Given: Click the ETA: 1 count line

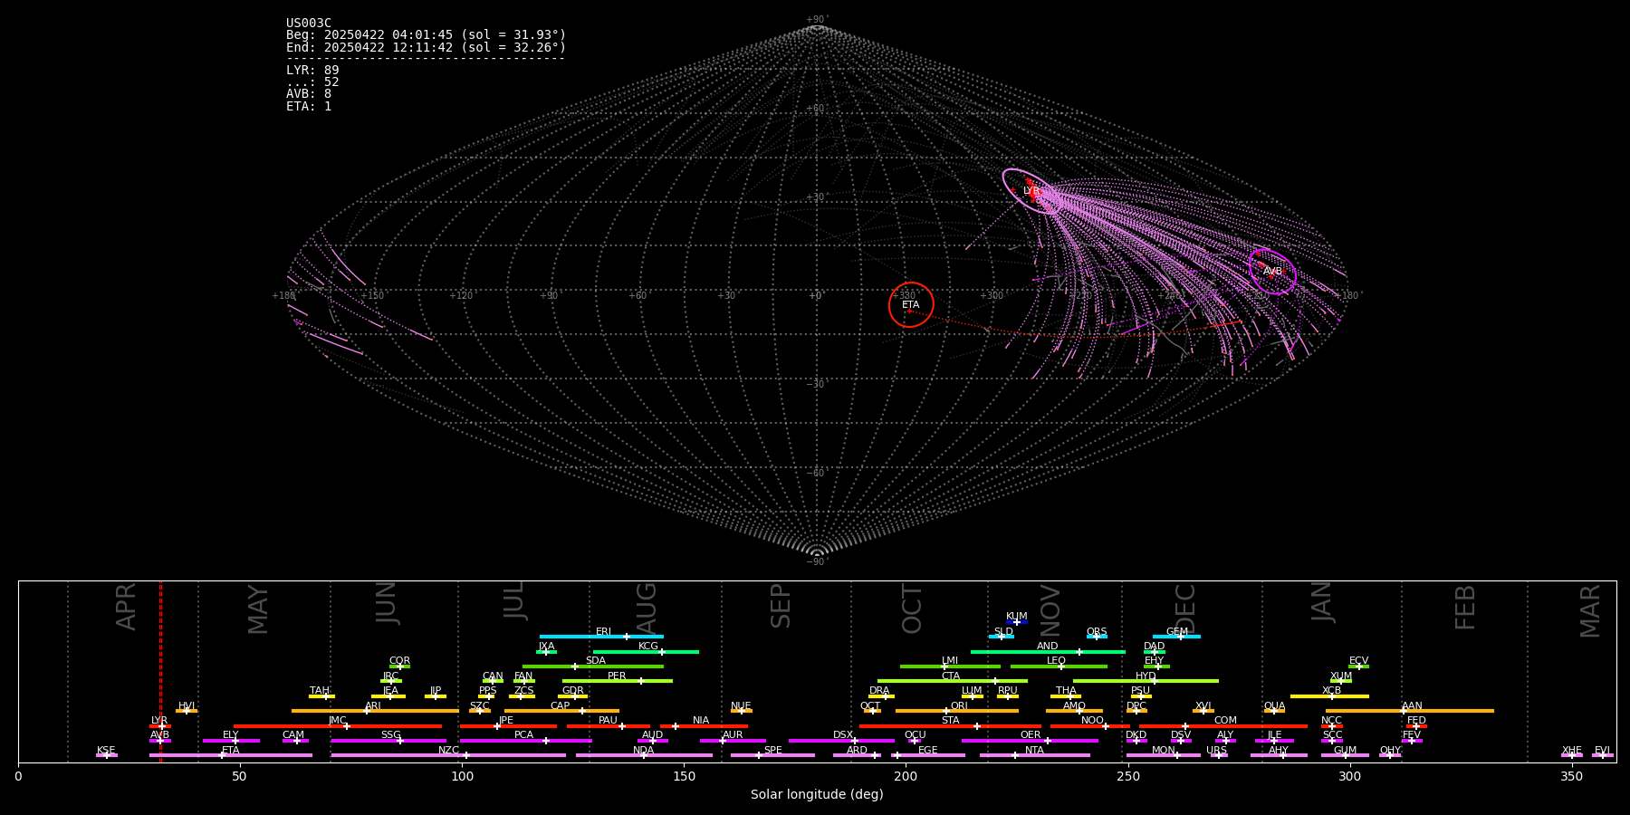Looking at the screenshot, I should click(309, 107).
